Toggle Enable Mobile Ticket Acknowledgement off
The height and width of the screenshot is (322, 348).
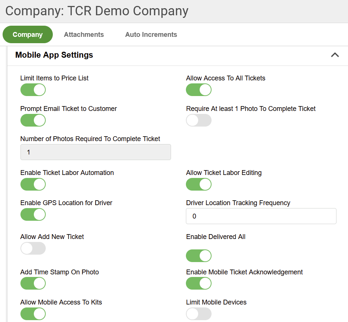[x=199, y=283]
